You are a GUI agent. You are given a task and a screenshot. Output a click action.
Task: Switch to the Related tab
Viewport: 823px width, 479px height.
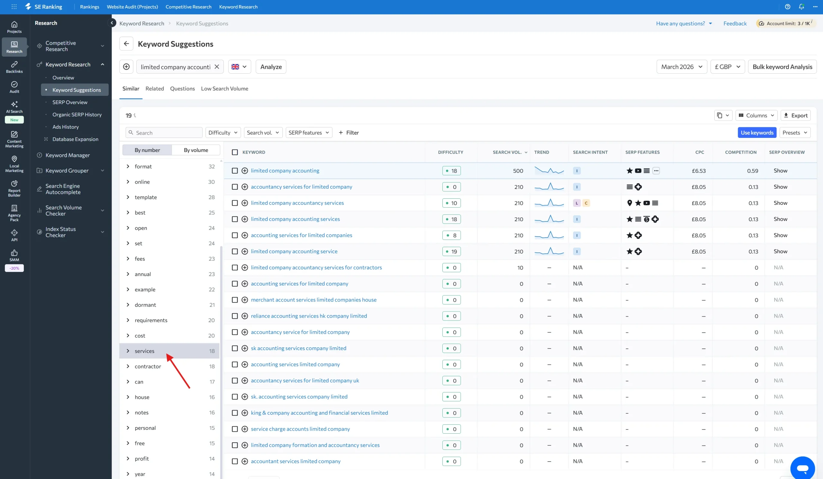coord(155,88)
